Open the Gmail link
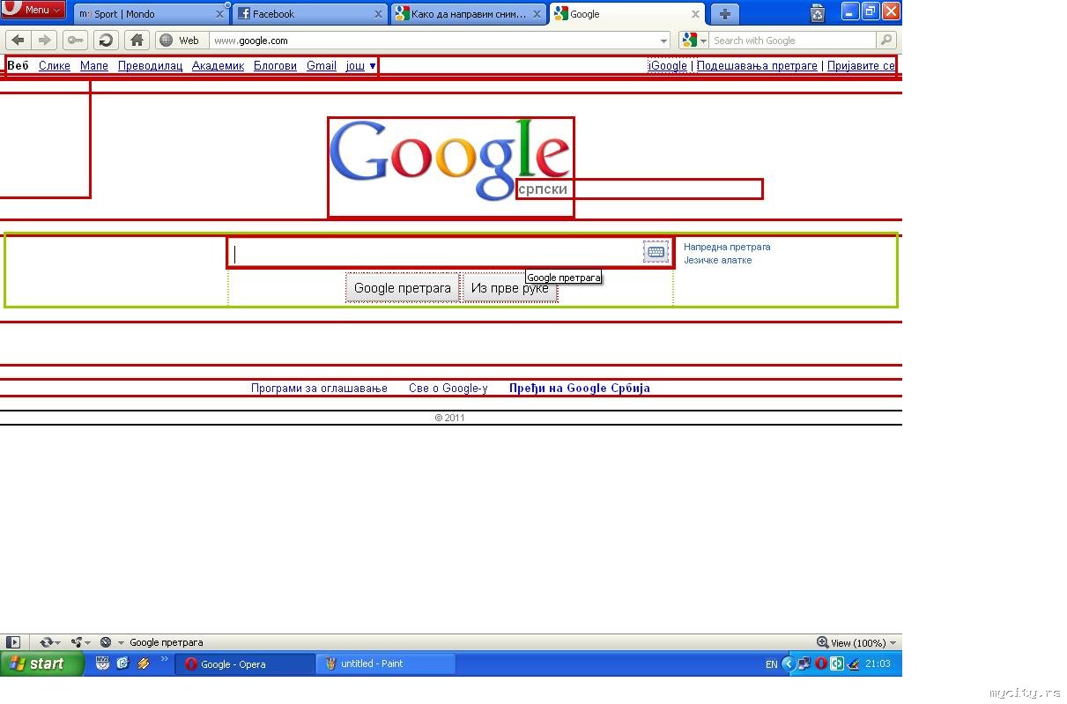The width and height of the screenshot is (1067, 704). (322, 66)
